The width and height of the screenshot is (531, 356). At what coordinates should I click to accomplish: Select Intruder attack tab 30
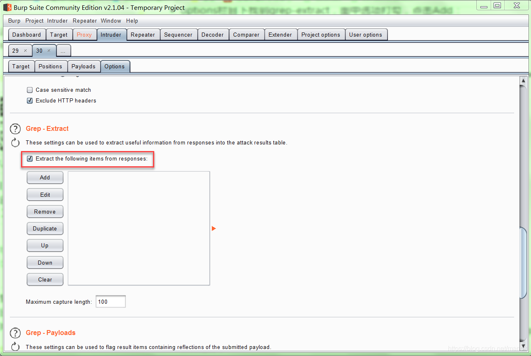pyautogui.click(x=39, y=51)
